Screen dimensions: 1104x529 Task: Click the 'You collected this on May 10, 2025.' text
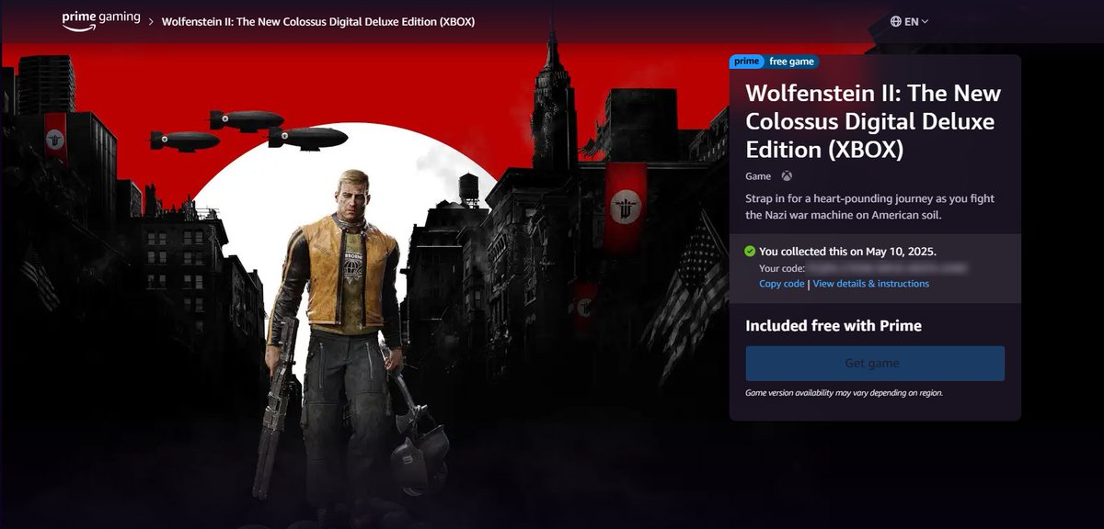click(848, 251)
